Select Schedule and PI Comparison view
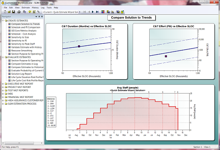220x150 pixels. [26, 27]
